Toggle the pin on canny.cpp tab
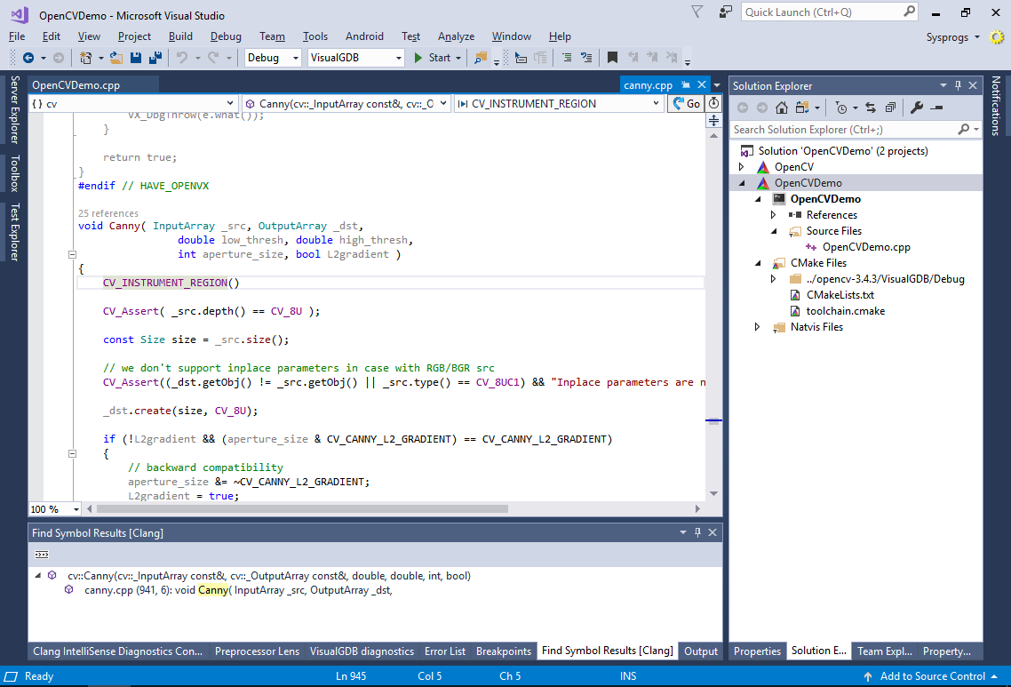The height and width of the screenshot is (687, 1011). click(686, 84)
